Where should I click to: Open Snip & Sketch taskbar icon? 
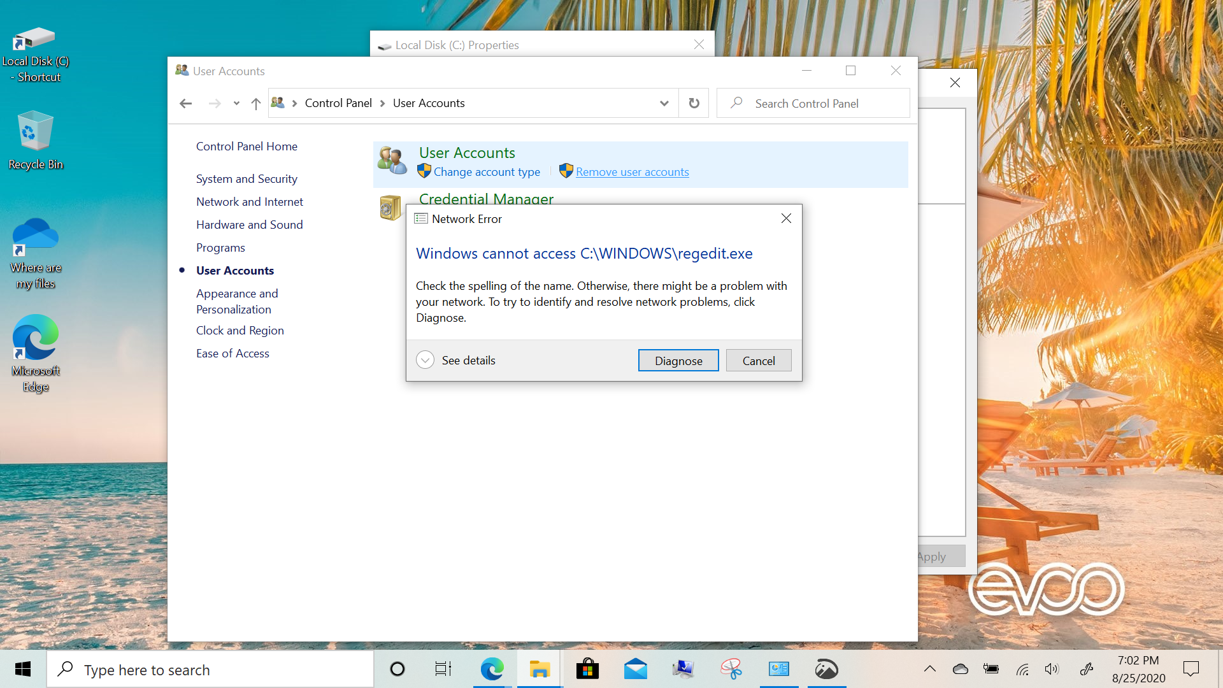tap(731, 669)
